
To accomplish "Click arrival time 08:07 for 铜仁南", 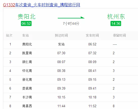I will [61, 62].
